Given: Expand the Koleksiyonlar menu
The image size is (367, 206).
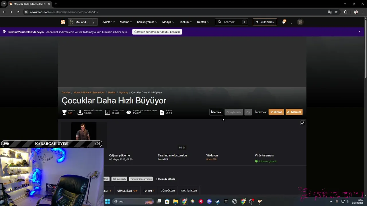Looking at the screenshot, I should (x=147, y=22).
